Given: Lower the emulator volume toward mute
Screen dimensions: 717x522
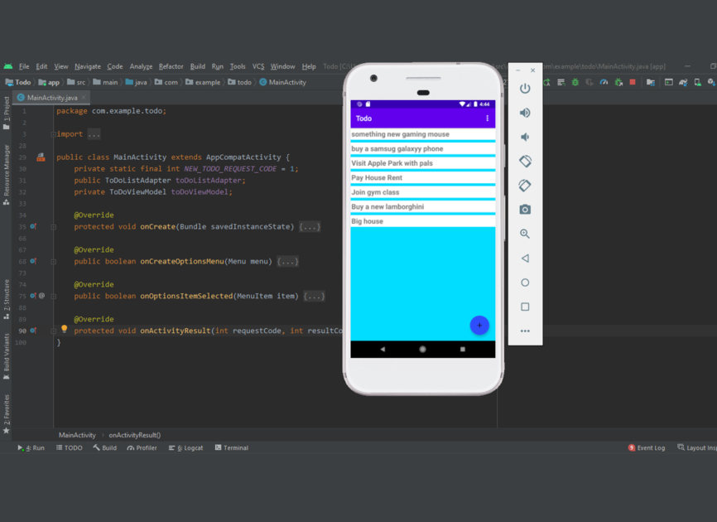Looking at the screenshot, I should (525, 136).
